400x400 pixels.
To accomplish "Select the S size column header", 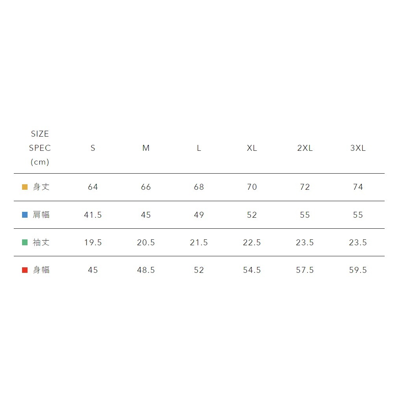I will (x=93, y=148).
